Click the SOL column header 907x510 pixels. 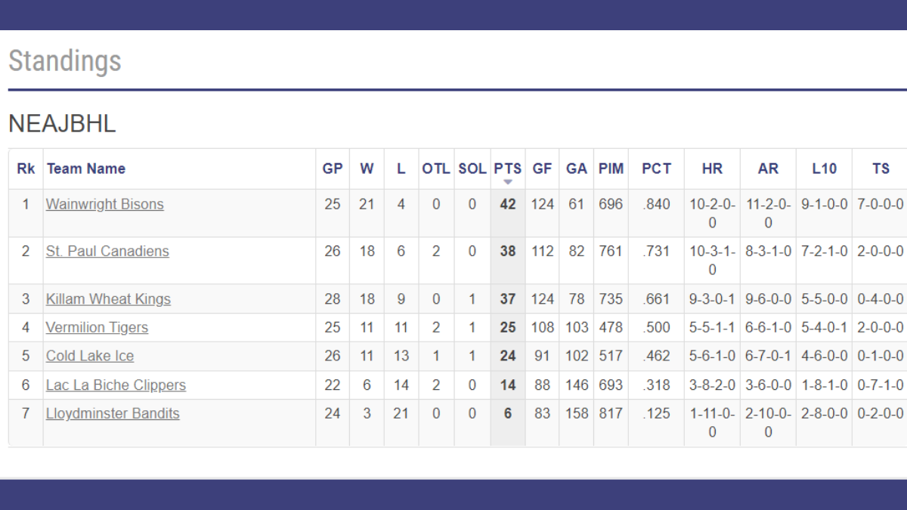tap(472, 168)
